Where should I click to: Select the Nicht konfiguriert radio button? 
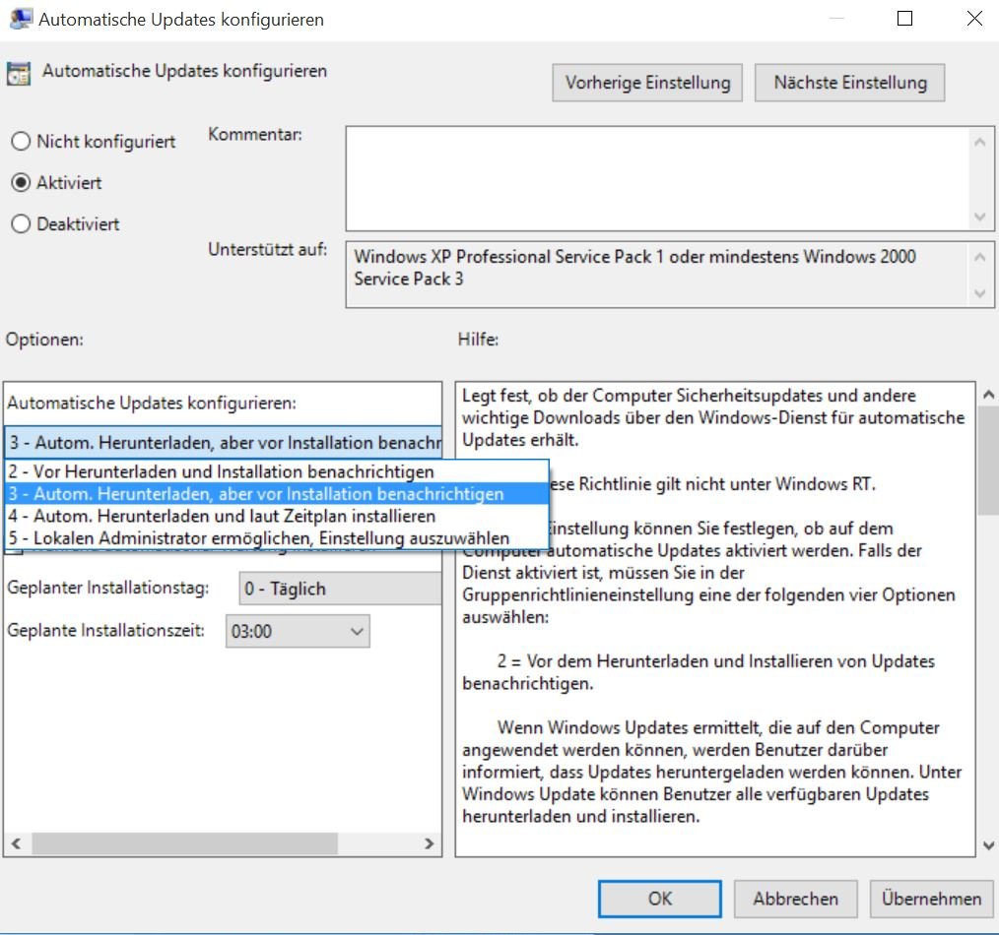point(21,142)
